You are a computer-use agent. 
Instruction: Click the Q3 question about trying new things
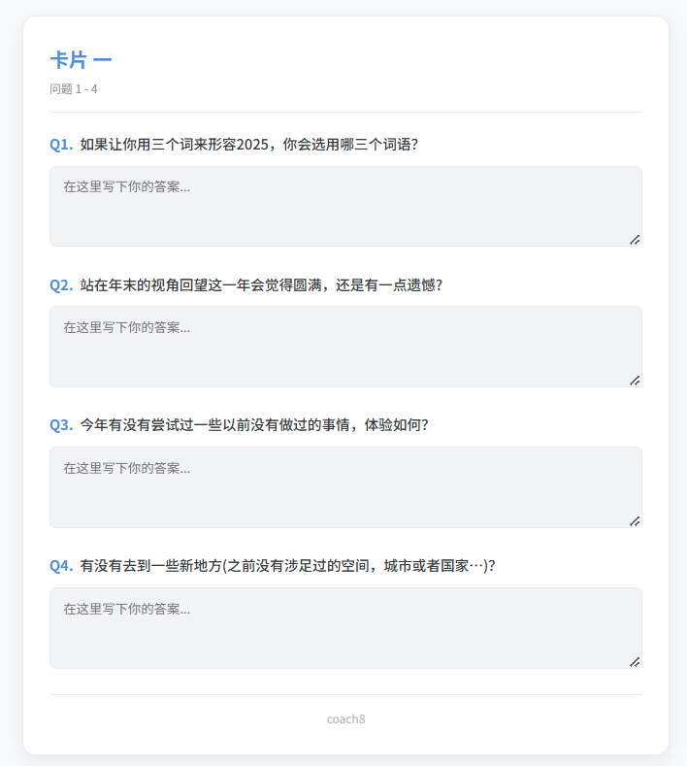pos(254,425)
